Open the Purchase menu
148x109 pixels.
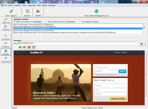pyautogui.click(x=52, y=5)
